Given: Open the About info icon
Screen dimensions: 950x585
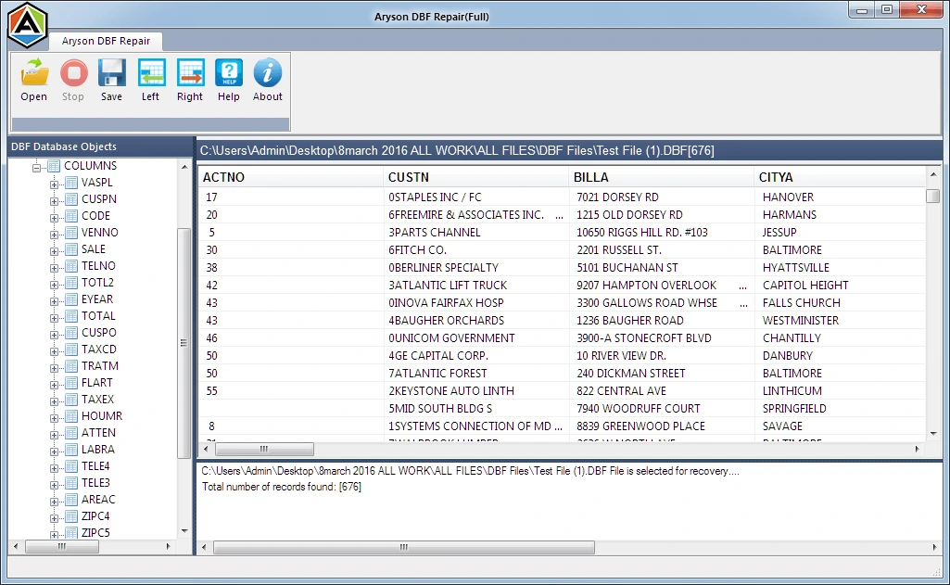Looking at the screenshot, I should [x=268, y=72].
